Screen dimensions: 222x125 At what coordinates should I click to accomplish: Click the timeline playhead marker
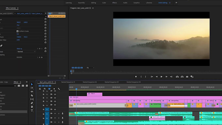pyautogui.click(x=76, y=89)
